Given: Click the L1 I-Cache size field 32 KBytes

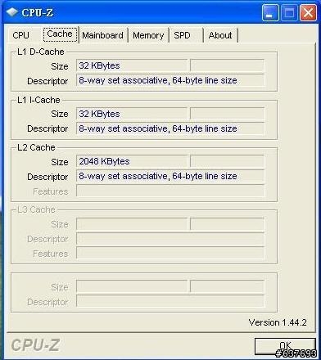Looking at the screenshot, I should point(132,114).
